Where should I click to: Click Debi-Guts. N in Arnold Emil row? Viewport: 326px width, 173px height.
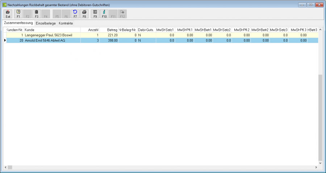tap(147, 41)
